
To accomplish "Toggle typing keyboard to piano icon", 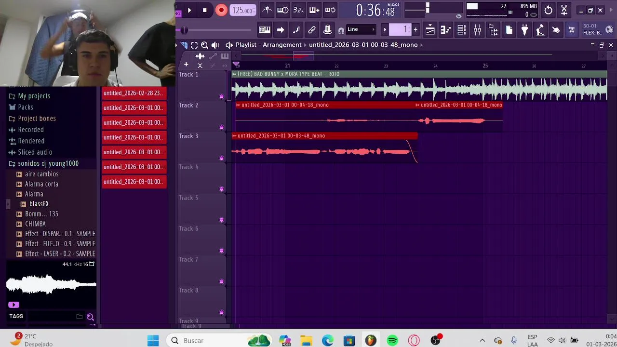I will click(x=265, y=30).
